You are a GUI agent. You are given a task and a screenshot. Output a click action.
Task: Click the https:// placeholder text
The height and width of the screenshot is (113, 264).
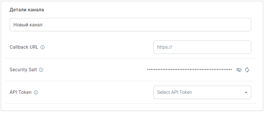point(164,47)
